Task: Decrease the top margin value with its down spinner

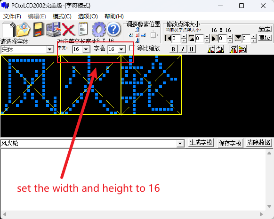Action: pos(207,41)
